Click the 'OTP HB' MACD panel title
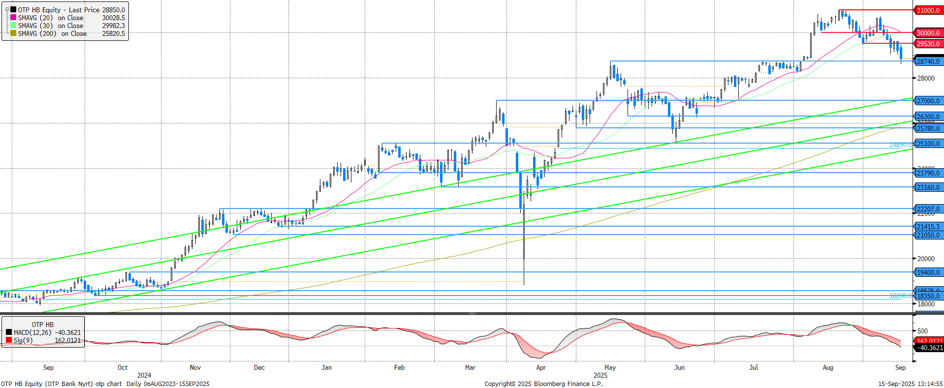The image size is (944, 388). [43, 325]
